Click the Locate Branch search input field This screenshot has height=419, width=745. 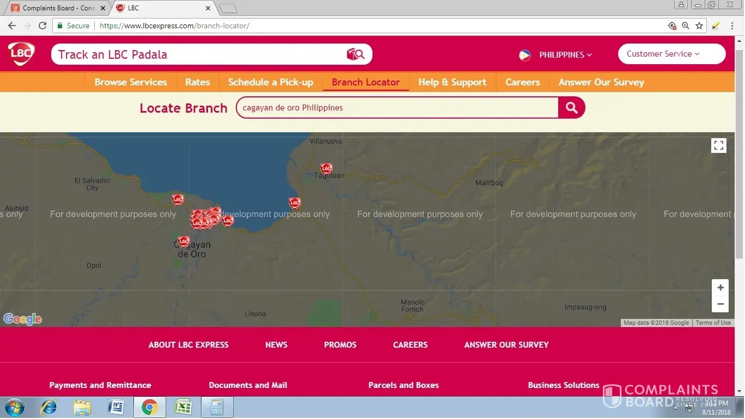[398, 108]
